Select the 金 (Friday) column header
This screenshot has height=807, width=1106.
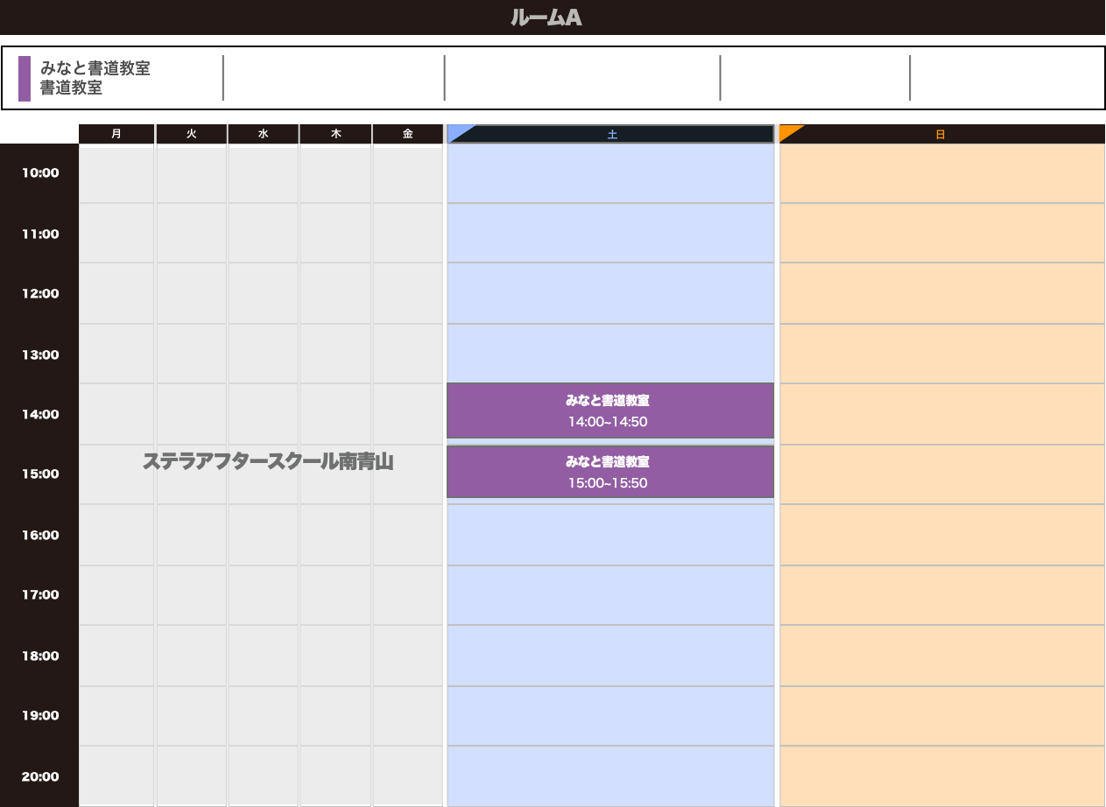(x=407, y=134)
